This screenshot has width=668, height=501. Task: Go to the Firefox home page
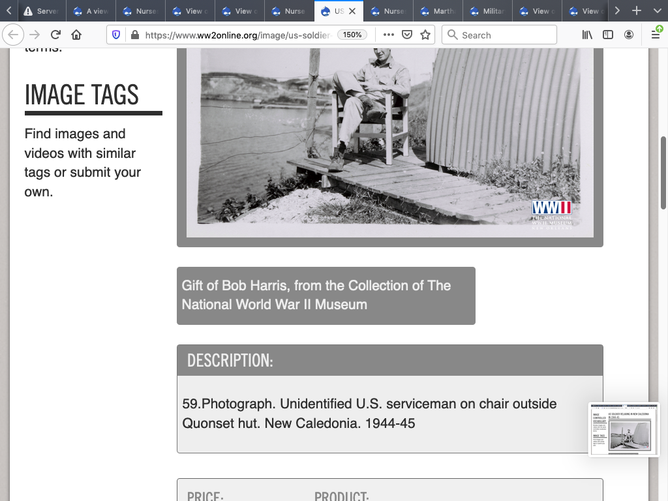coord(76,35)
